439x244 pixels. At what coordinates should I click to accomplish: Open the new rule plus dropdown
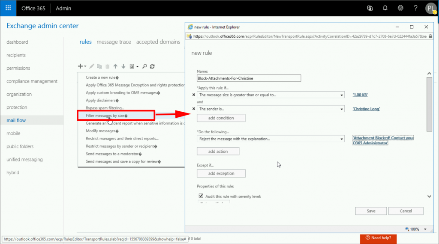(x=81, y=66)
